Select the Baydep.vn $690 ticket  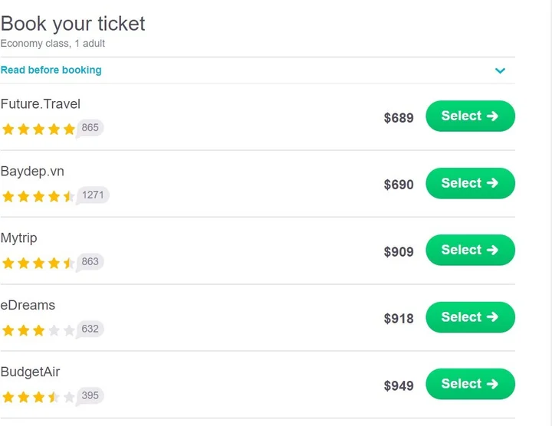pyautogui.click(x=470, y=183)
